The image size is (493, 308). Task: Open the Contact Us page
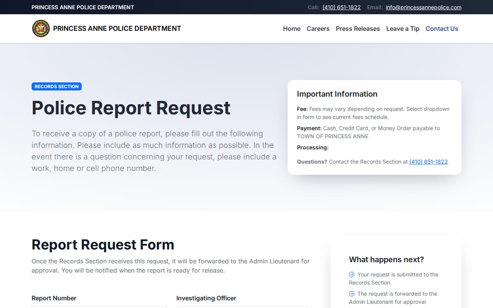[x=442, y=28]
